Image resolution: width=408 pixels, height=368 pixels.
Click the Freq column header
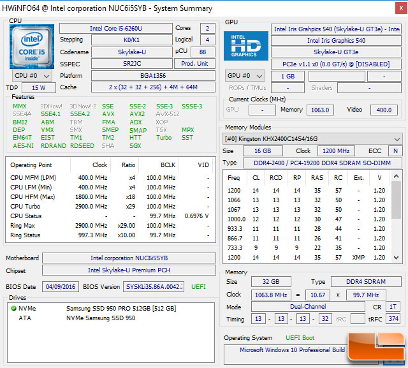[x=234, y=178]
